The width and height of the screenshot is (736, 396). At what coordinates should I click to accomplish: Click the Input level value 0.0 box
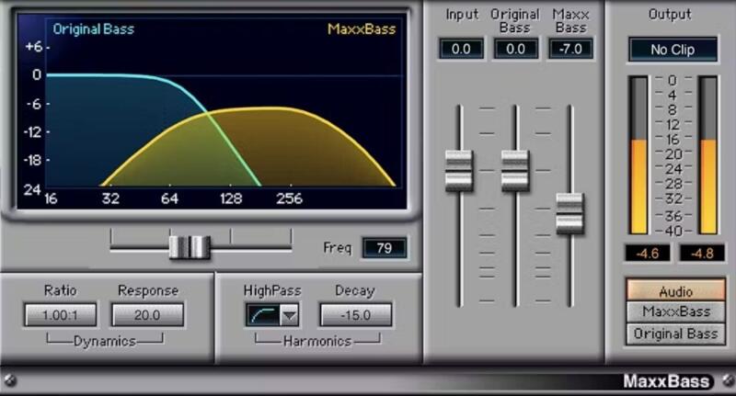(x=460, y=49)
